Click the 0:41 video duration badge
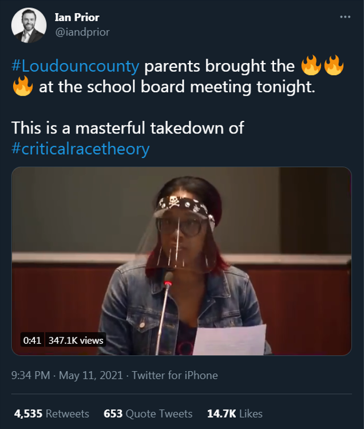 33,340
